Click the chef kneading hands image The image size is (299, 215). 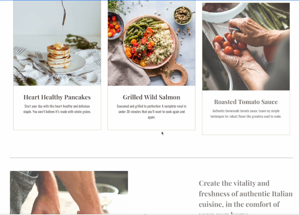tap(69, 192)
